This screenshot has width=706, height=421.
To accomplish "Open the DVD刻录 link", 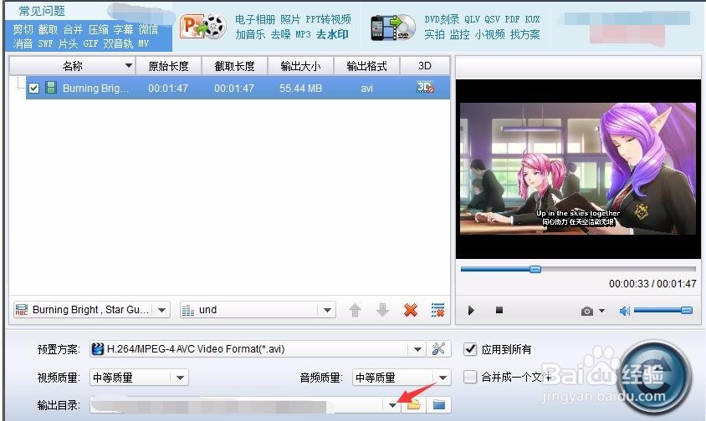I will (x=442, y=19).
